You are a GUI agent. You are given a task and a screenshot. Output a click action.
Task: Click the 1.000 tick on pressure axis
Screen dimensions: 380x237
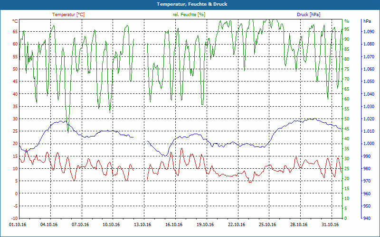(369, 144)
